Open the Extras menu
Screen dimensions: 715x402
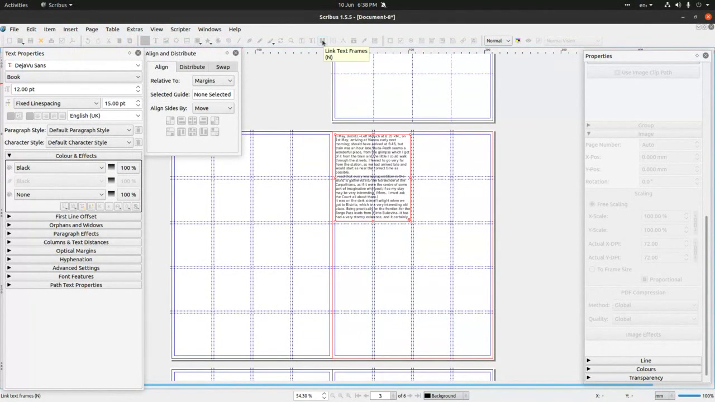135,29
